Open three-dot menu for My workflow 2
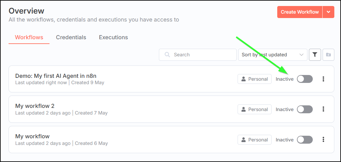 pos(323,109)
